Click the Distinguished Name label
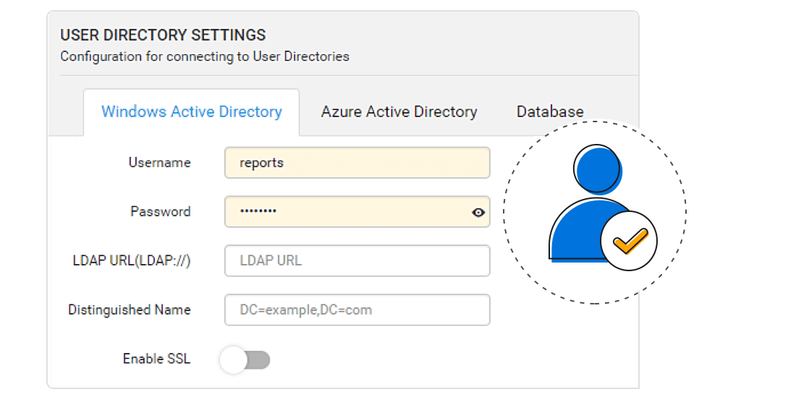796x405 pixels. point(130,310)
